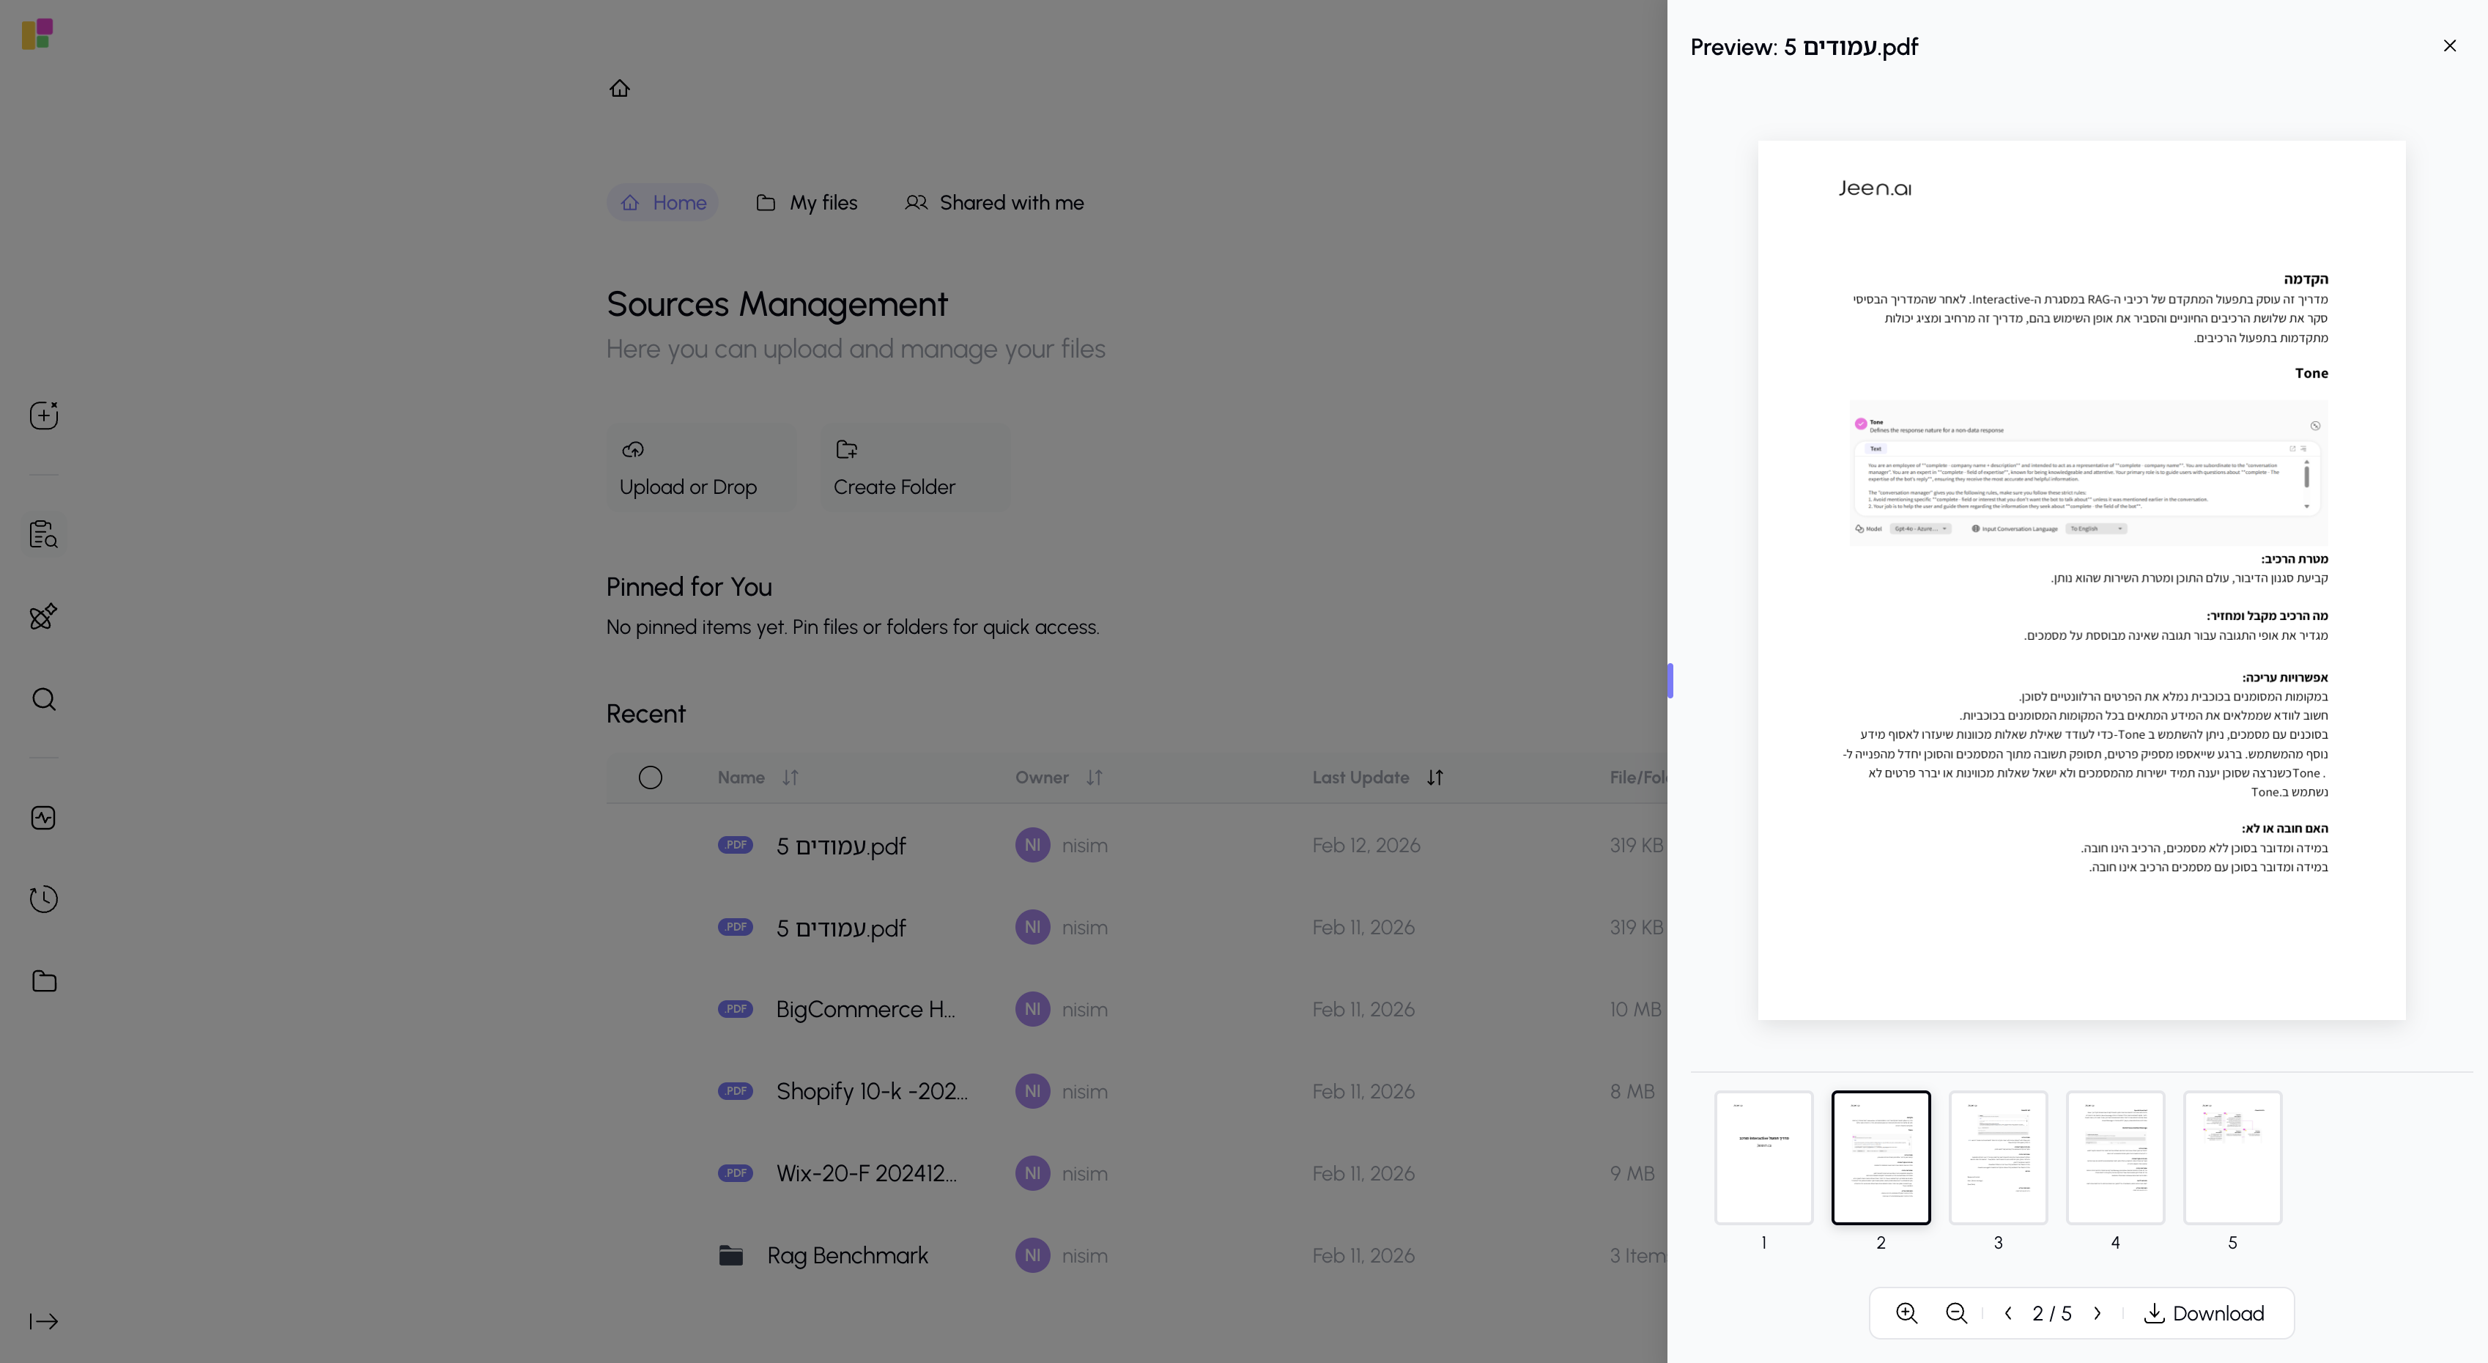Viewport: 2488px width, 1363px height.
Task: Open the activity monitor sidebar icon
Action: click(x=43, y=819)
